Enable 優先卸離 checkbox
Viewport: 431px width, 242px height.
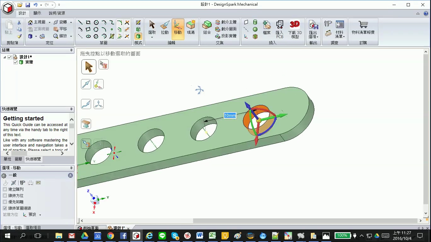[x=5, y=202]
